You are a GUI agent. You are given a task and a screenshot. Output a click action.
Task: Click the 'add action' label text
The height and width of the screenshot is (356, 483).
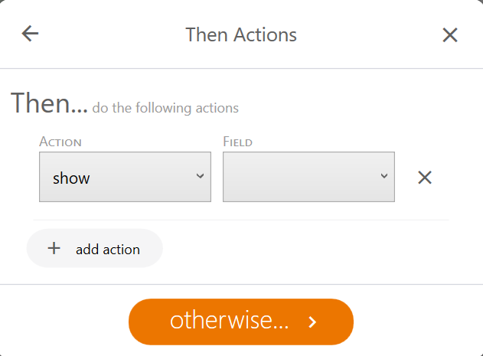(108, 249)
